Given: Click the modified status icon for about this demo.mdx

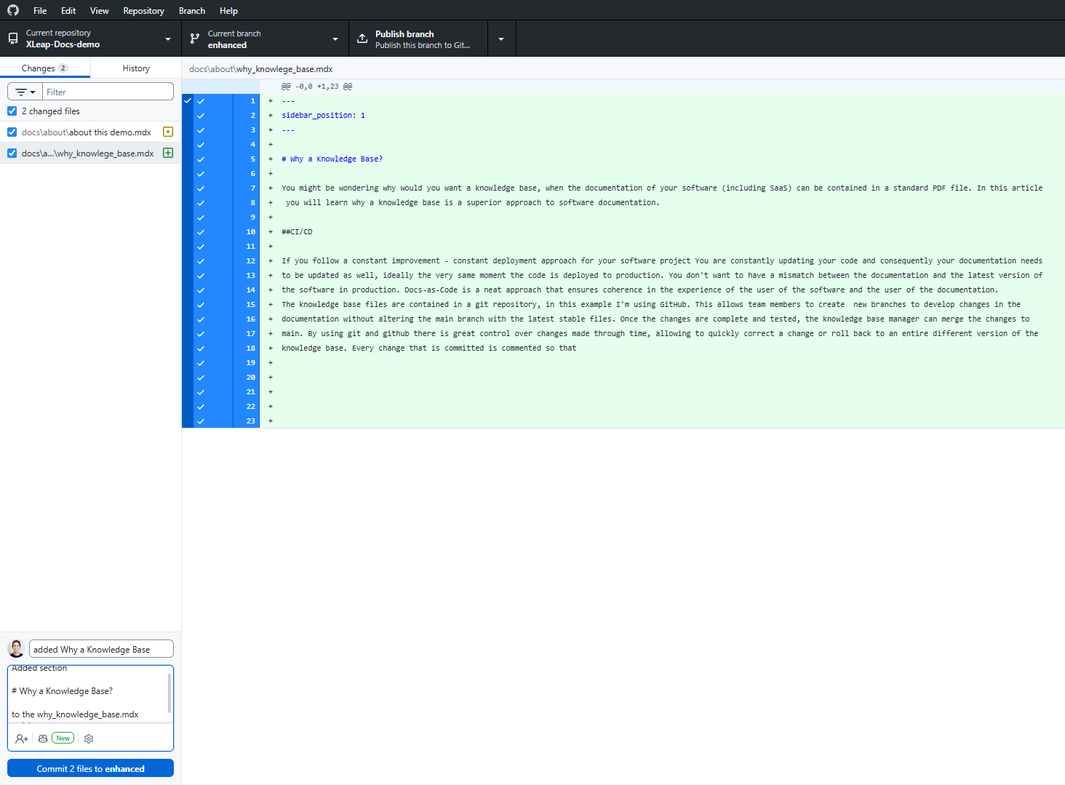Looking at the screenshot, I should tap(168, 132).
